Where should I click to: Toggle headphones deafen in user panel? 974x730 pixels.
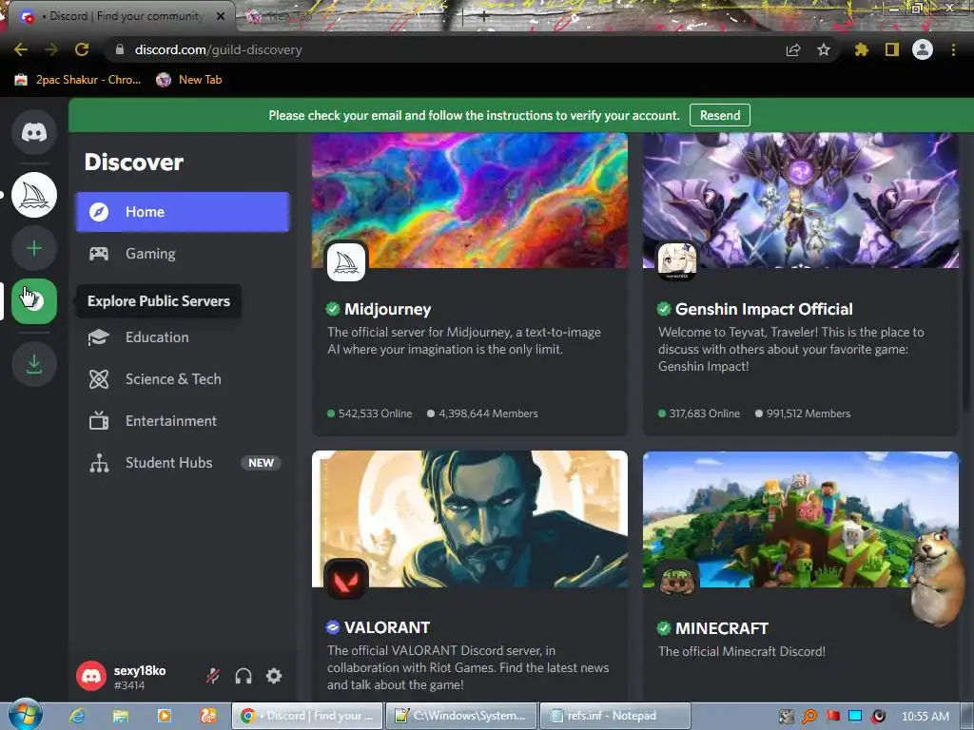[243, 676]
